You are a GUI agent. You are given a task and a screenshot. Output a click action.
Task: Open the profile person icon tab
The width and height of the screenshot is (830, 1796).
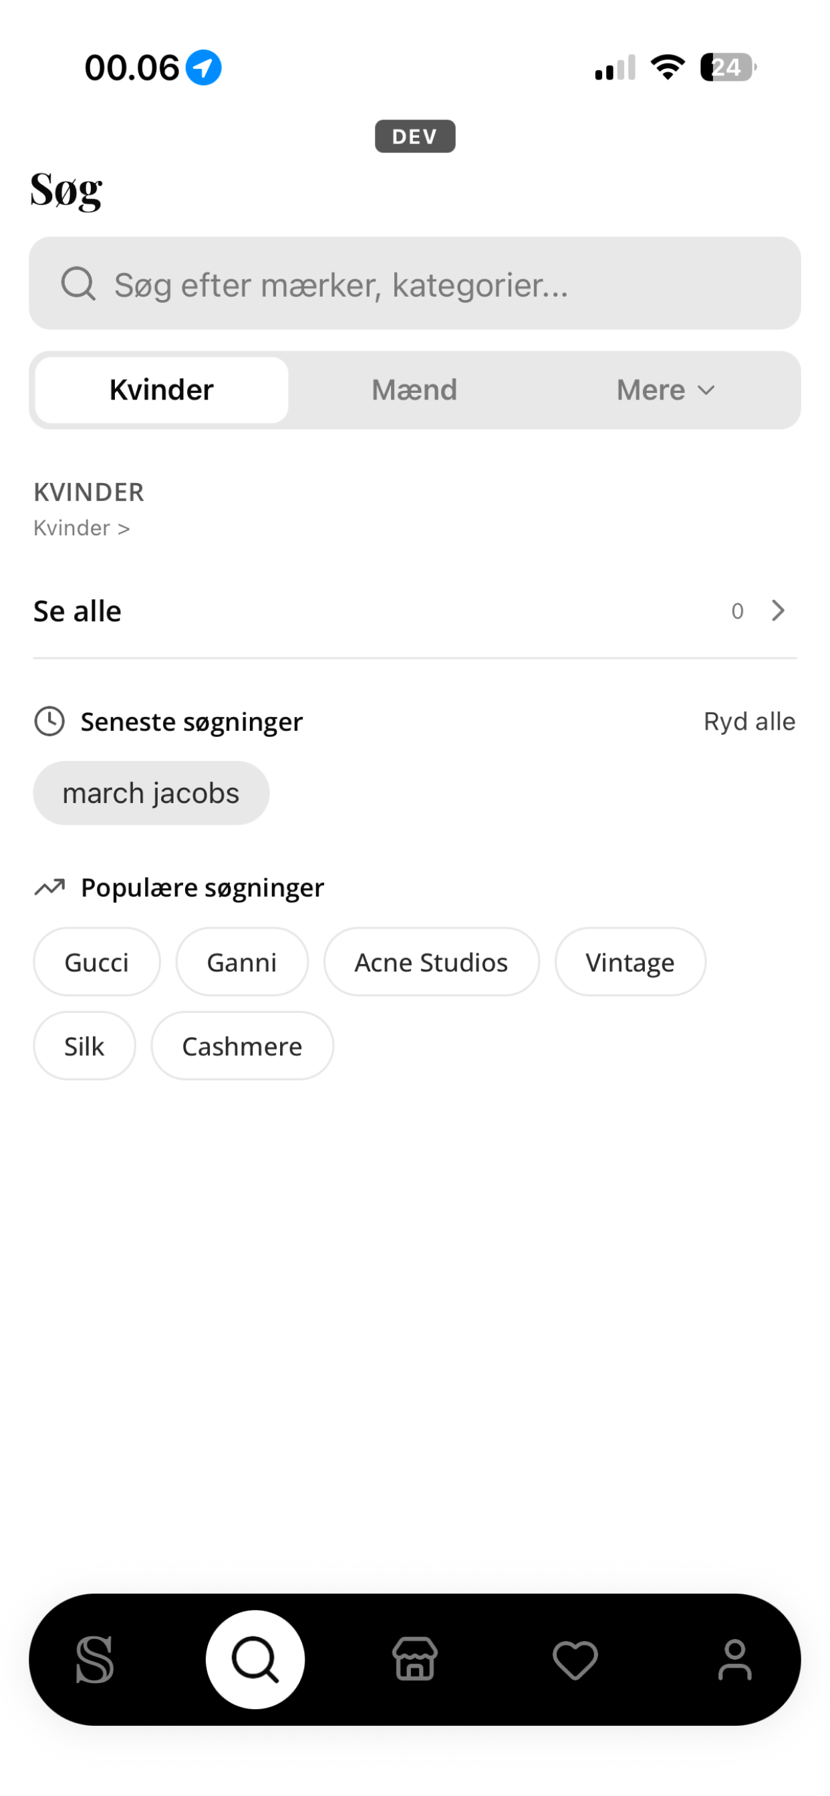pyautogui.click(x=734, y=1659)
